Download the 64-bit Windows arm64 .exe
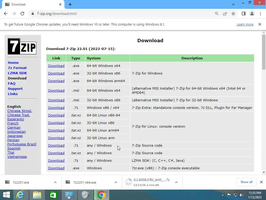Image resolution: width=266 pixels, height=200 pixels. [56, 81]
